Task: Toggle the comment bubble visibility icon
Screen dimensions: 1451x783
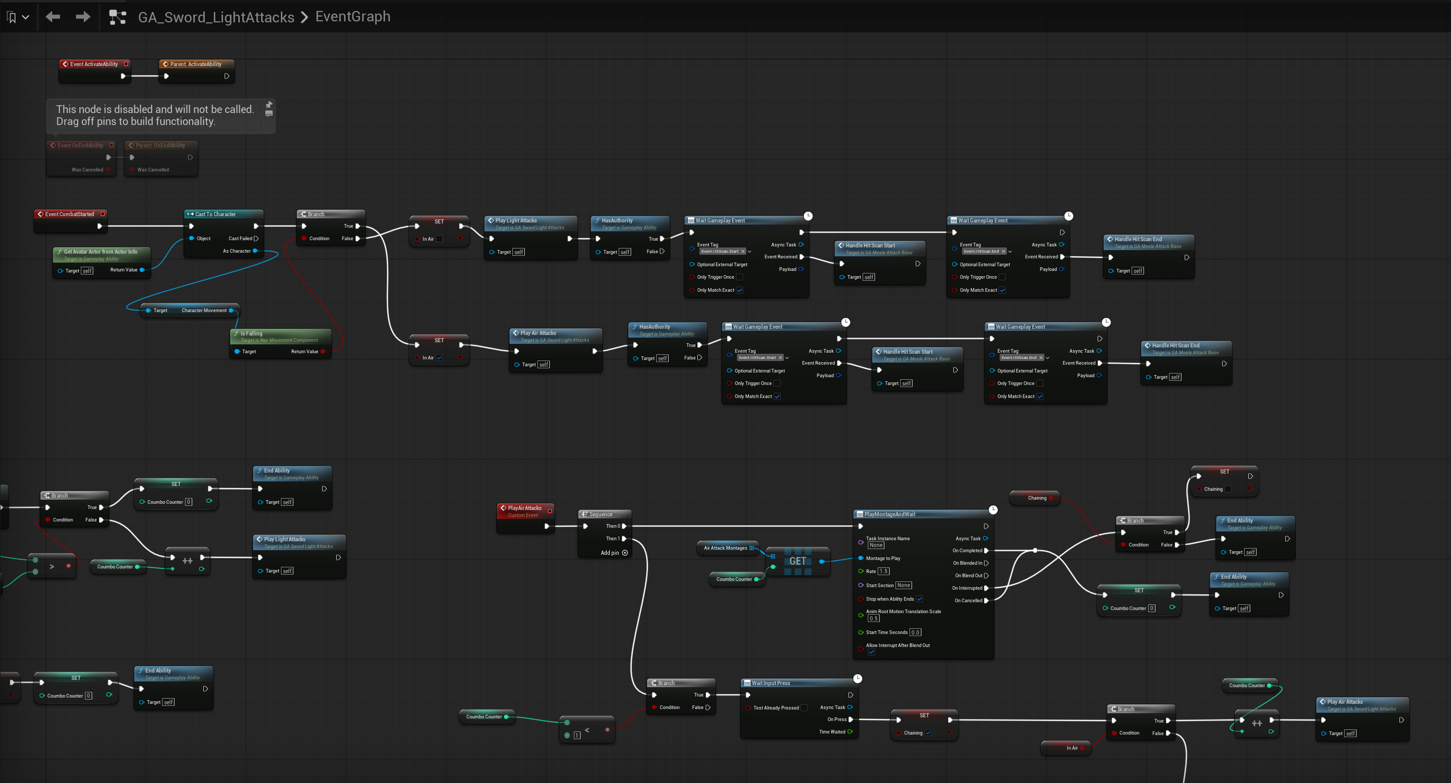Action: (269, 114)
